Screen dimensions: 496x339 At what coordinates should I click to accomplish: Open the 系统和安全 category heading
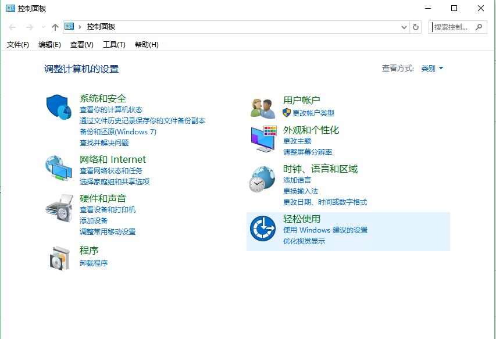click(103, 99)
